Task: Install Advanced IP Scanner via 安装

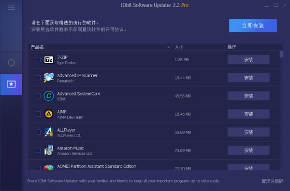Action: coord(248,78)
